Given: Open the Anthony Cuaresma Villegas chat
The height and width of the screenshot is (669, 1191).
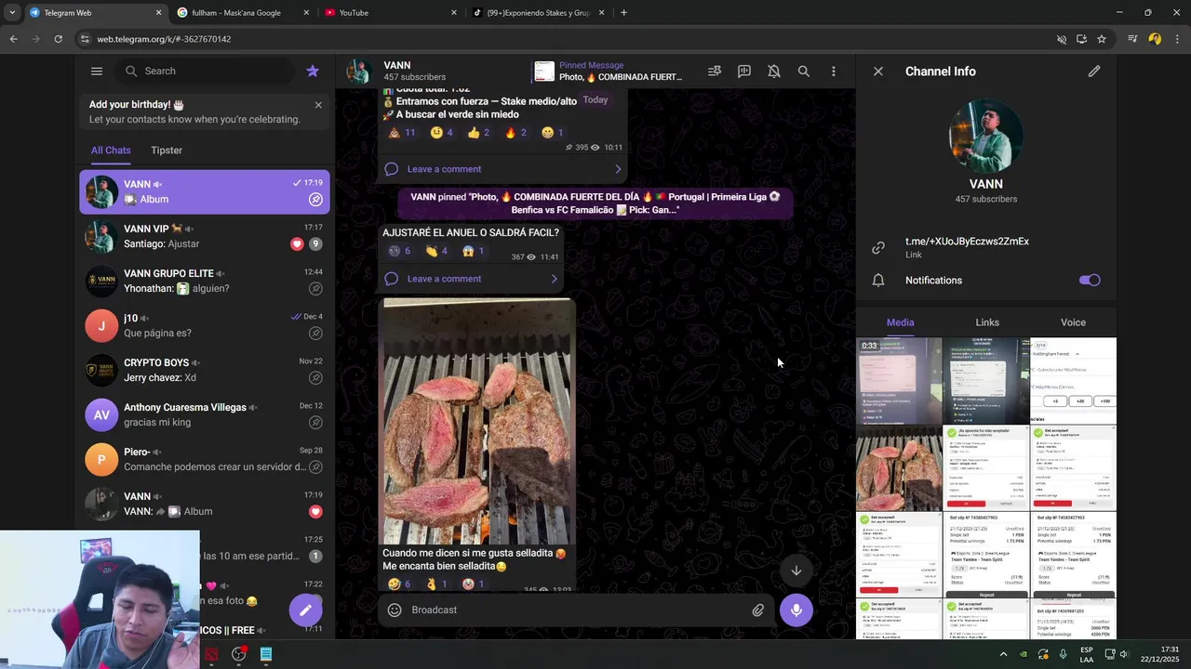Looking at the screenshot, I should [x=205, y=414].
